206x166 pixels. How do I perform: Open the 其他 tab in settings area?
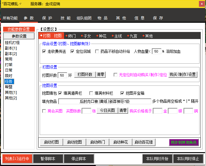pyautogui.click(x=147, y=36)
